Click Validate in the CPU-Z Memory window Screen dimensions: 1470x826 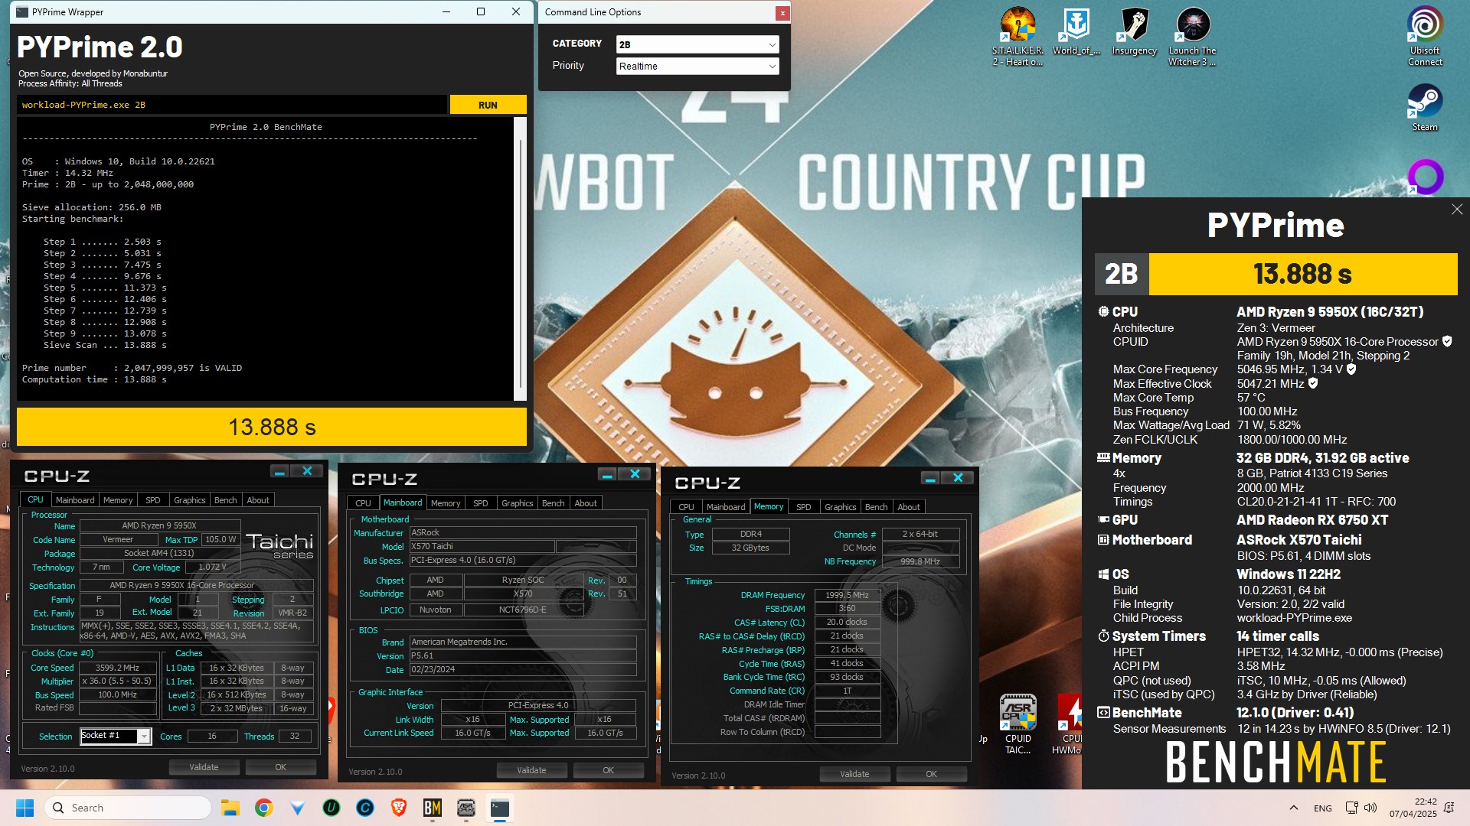click(x=854, y=774)
